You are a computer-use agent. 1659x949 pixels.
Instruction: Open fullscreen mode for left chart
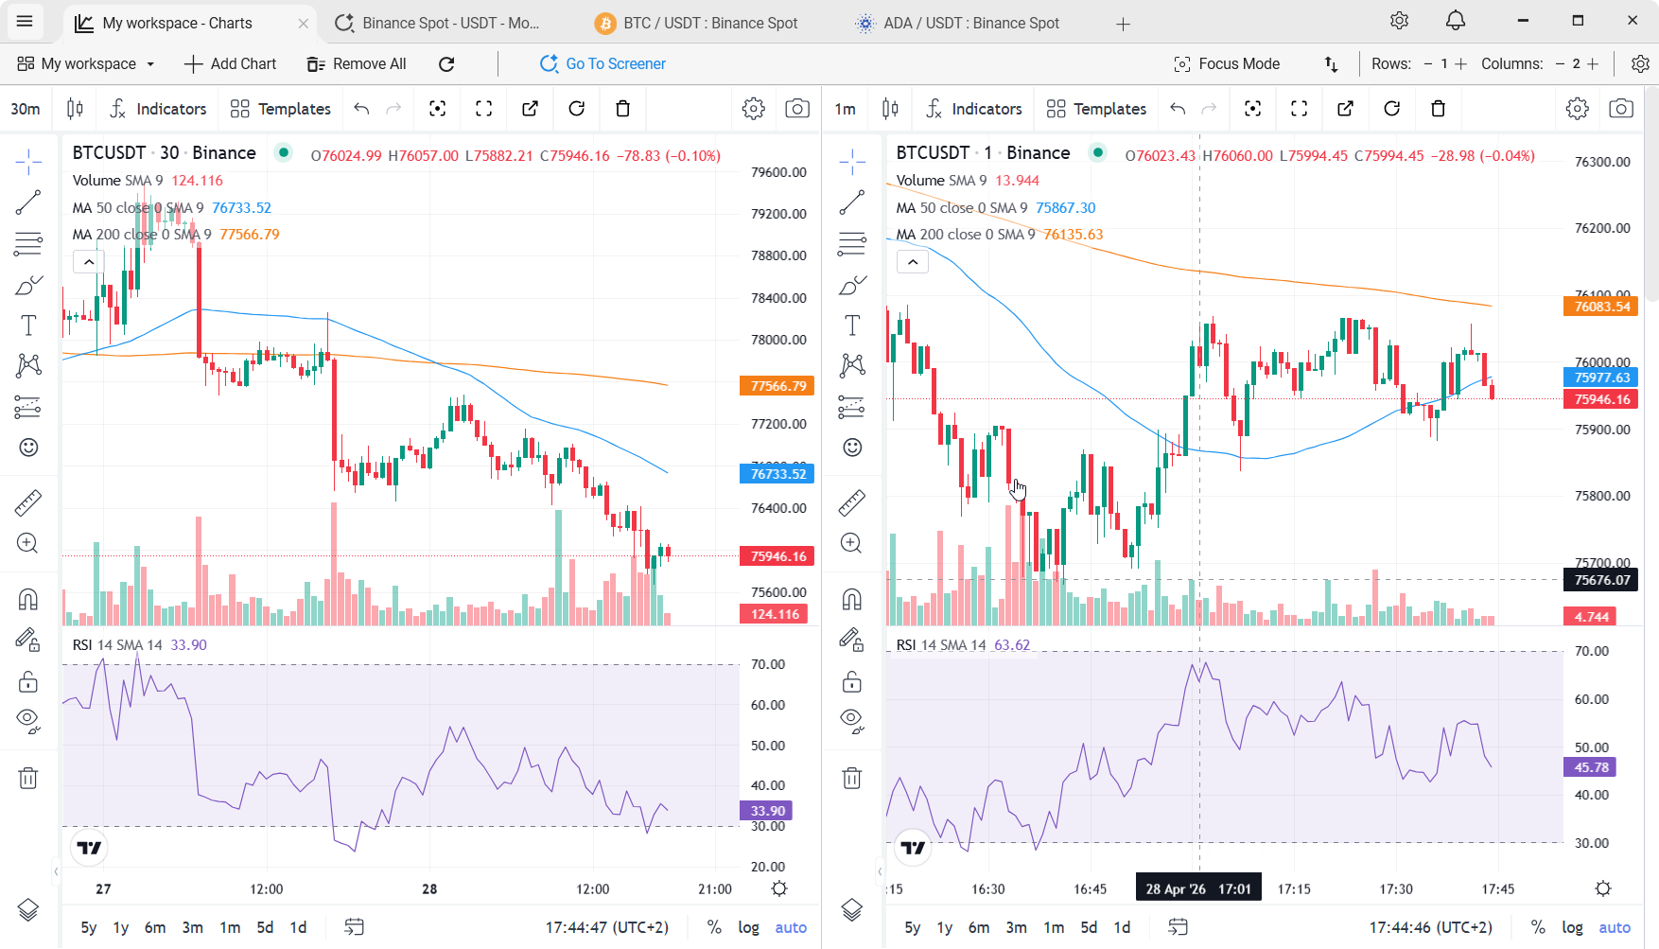pyautogui.click(x=483, y=109)
